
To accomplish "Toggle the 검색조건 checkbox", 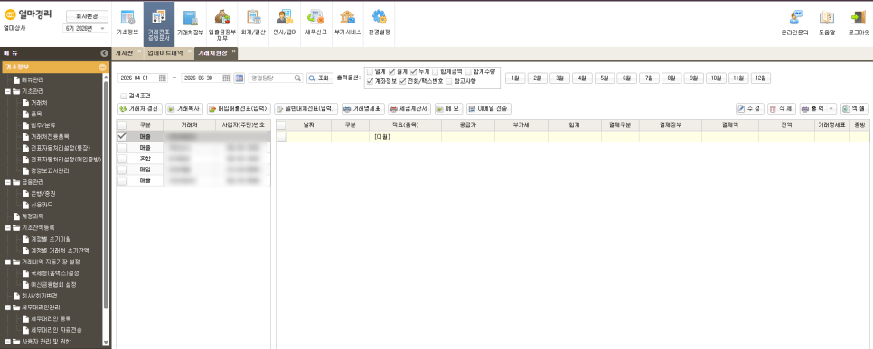I will pyautogui.click(x=124, y=96).
